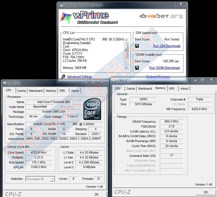Open About tab in right CPU-Z window

click(x=184, y=89)
